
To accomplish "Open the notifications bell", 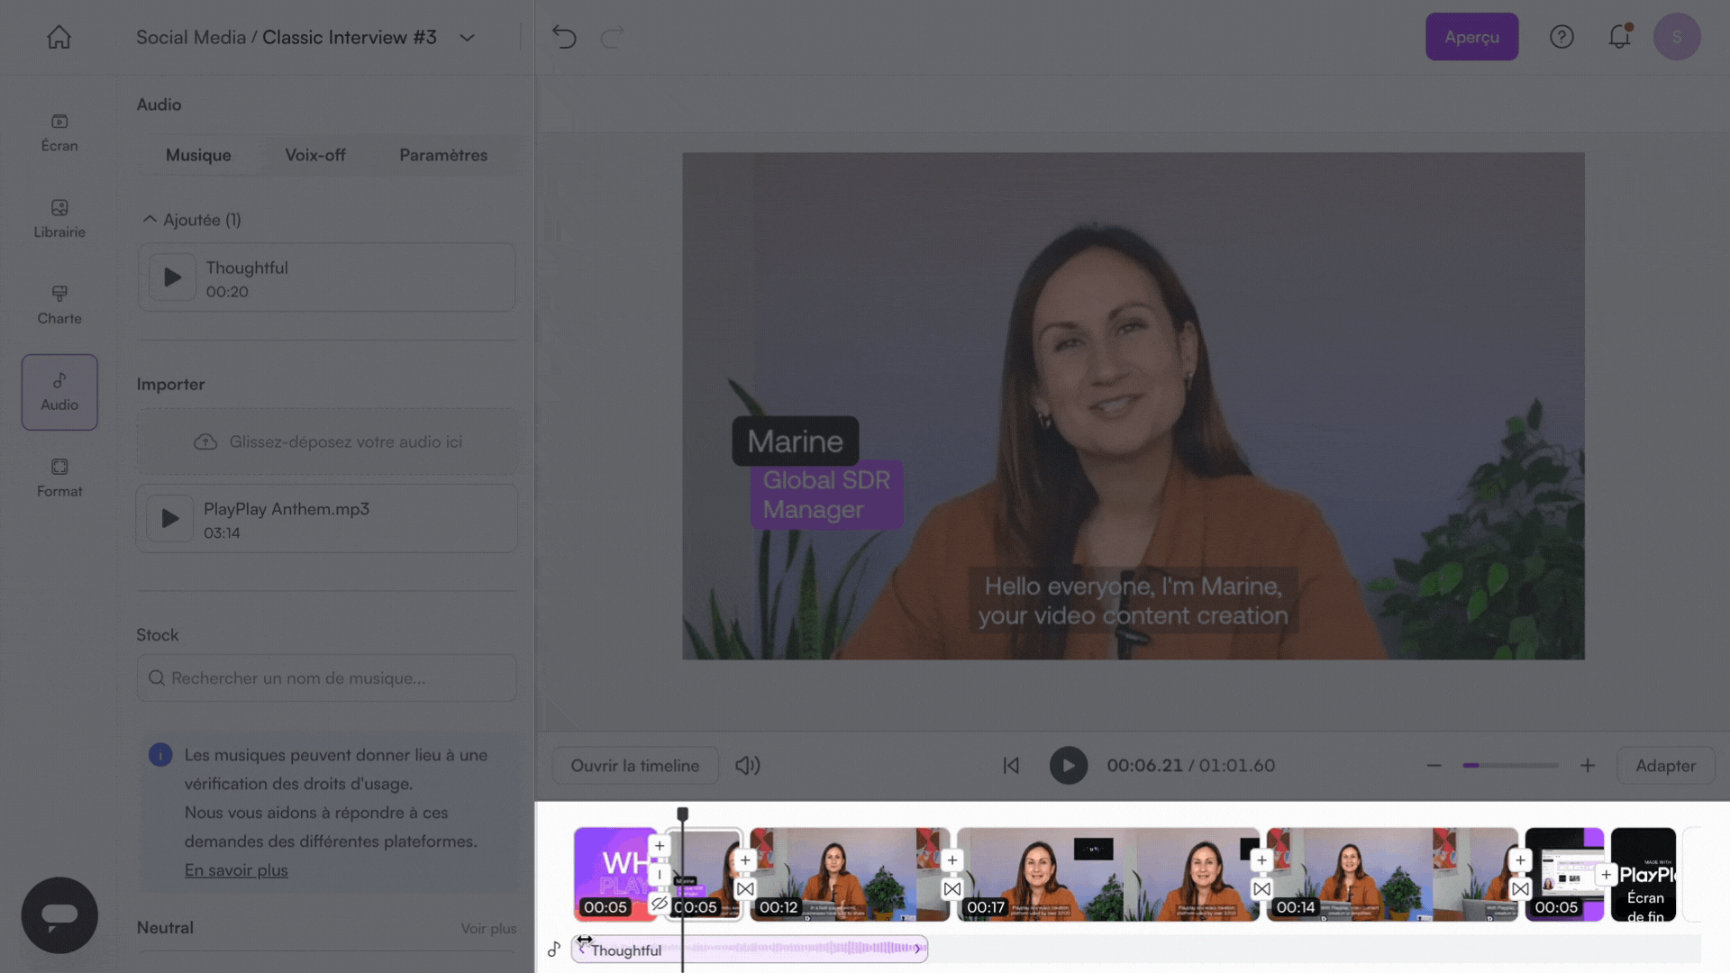I will click(x=1619, y=37).
